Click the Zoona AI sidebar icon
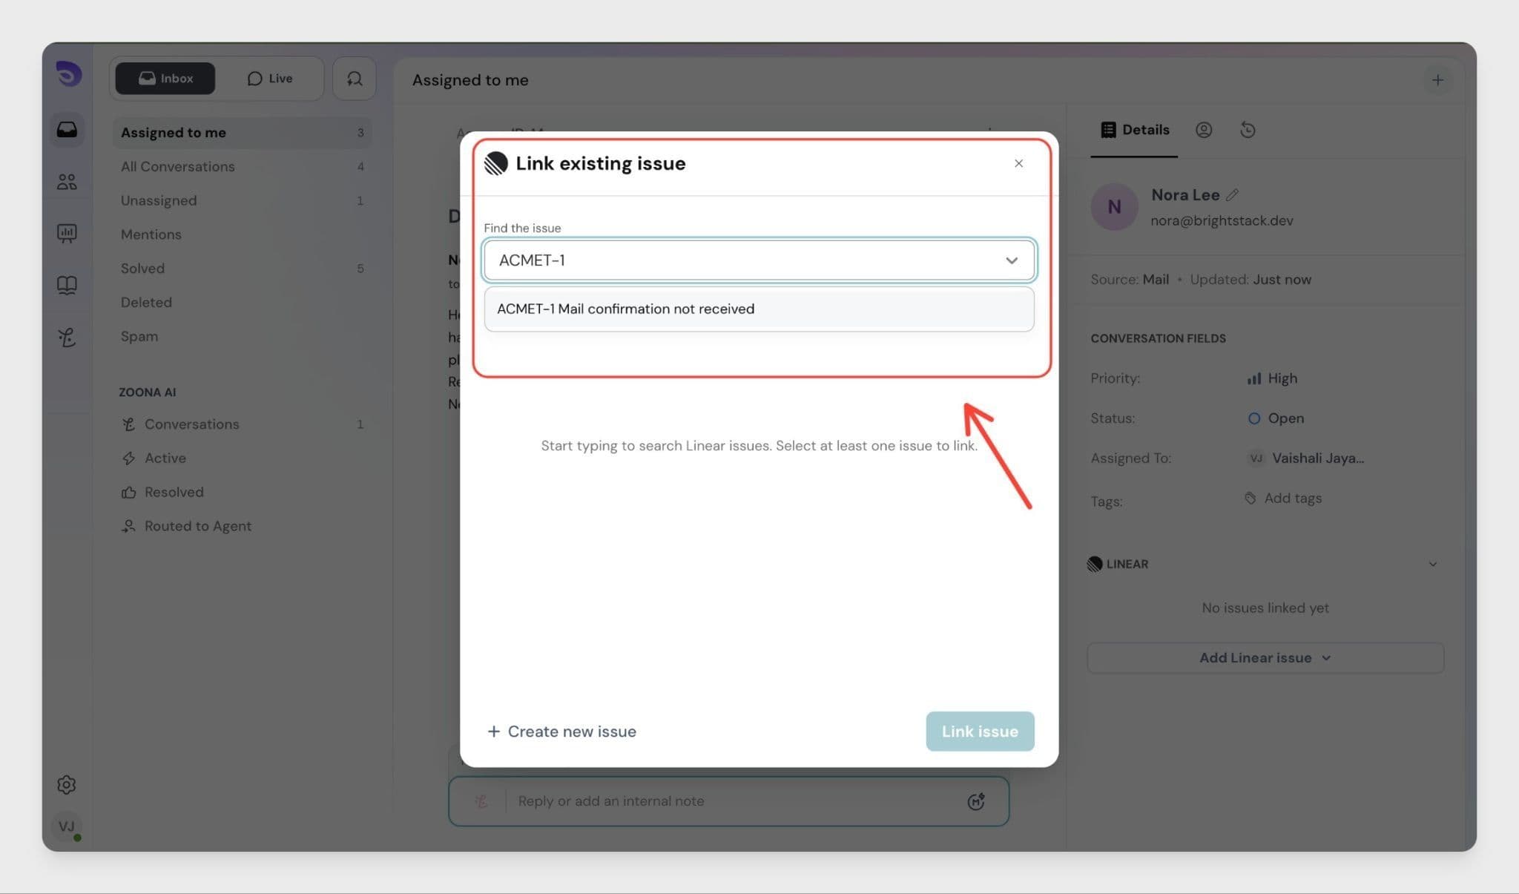This screenshot has height=894, width=1519. (x=67, y=338)
